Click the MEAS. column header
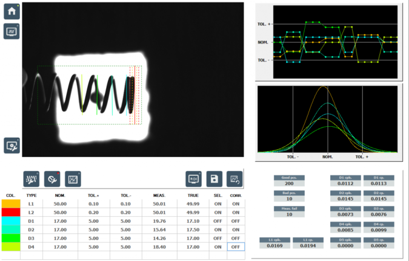This screenshot has width=409, height=261. coord(159,195)
